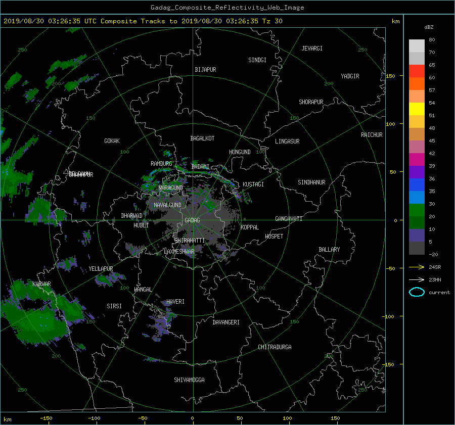Click the BALLARY city label

point(329,250)
